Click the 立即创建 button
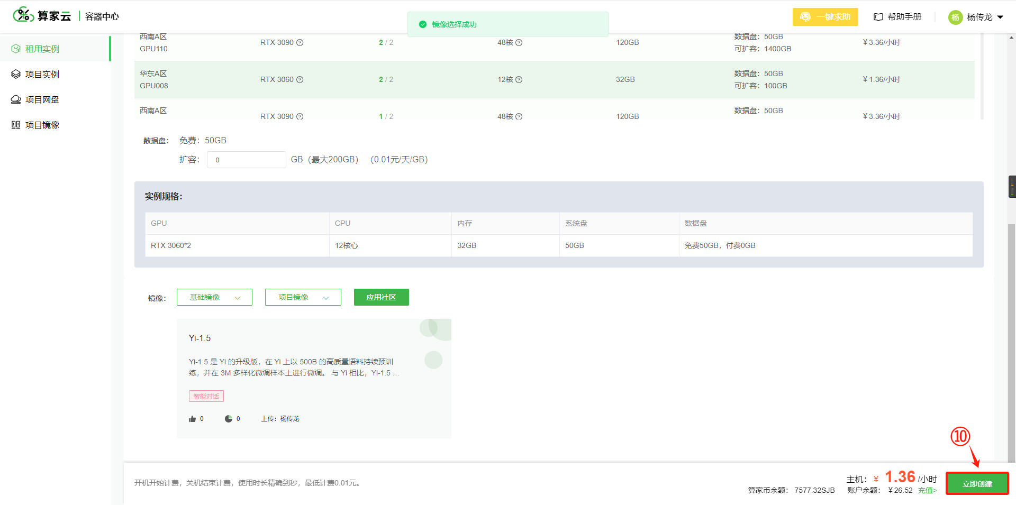Image resolution: width=1016 pixels, height=505 pixels. 977,483
